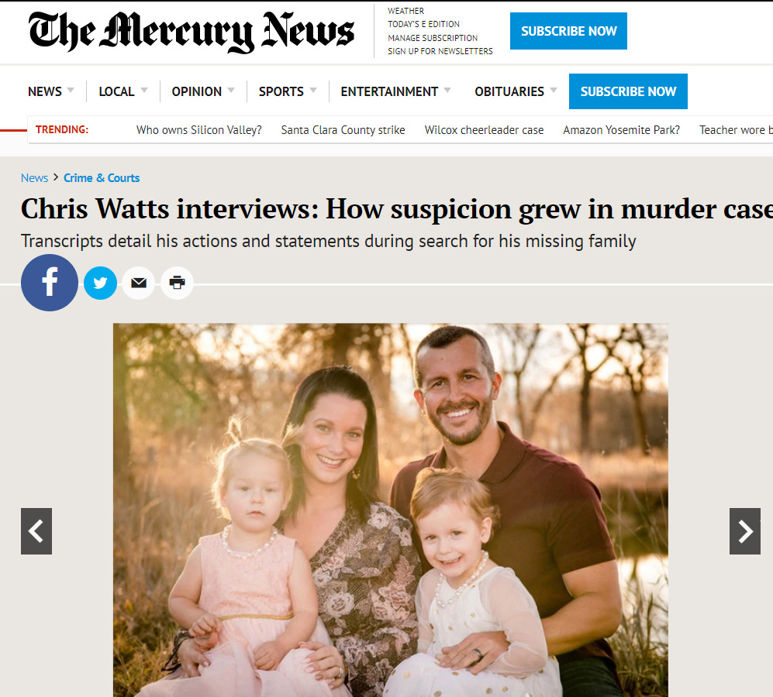Click the Watts family photo

[x=391, y=510]
